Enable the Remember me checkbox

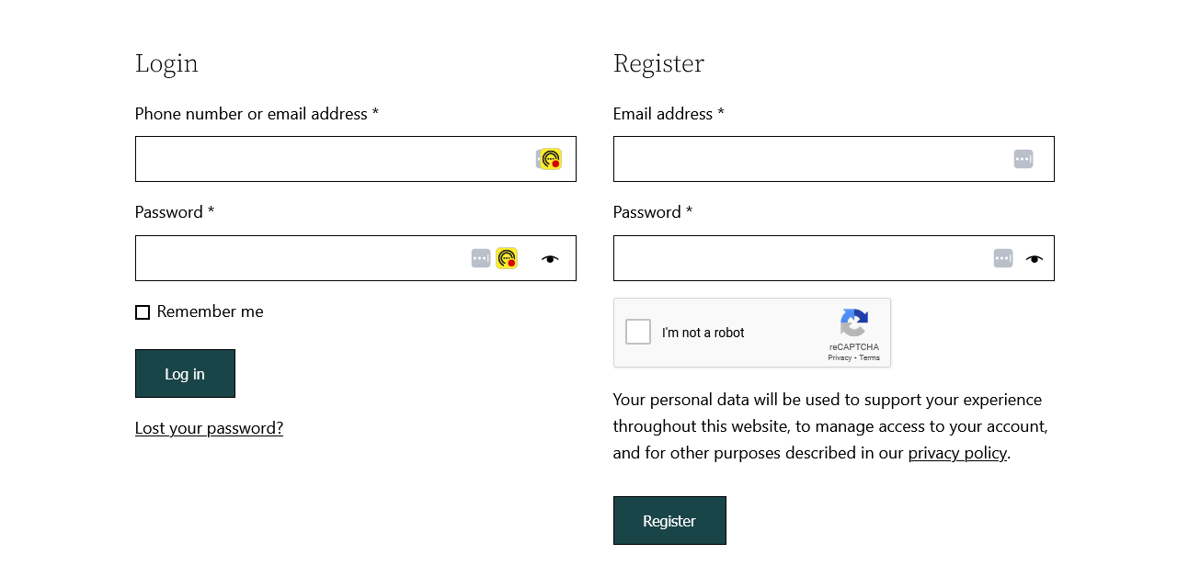click(143, 311)
